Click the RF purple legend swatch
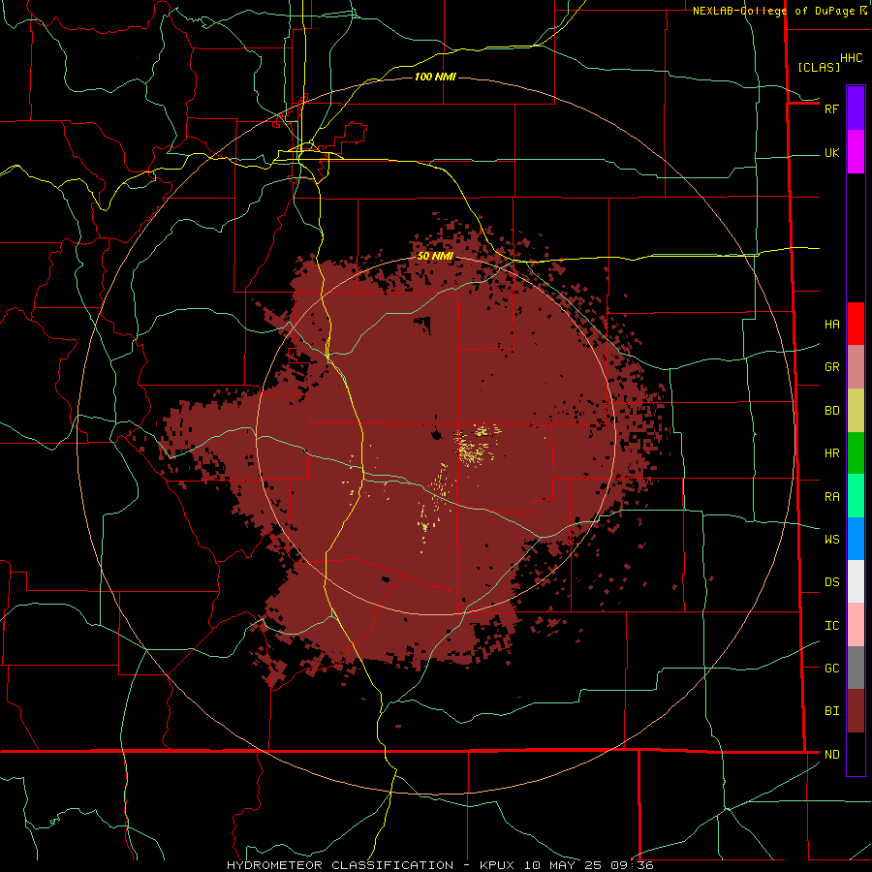The height and width of the screenshot is (872, 872). click(856, 109)
